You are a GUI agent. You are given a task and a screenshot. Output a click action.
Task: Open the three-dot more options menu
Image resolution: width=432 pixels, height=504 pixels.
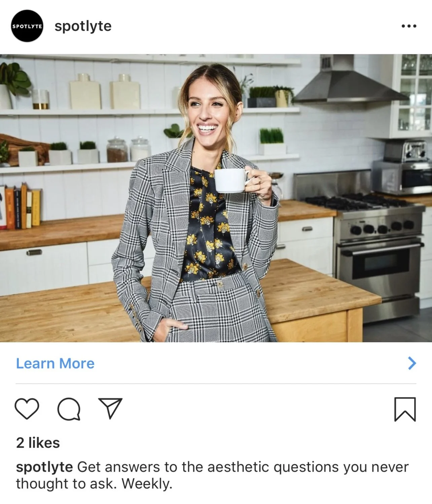pos(409,26)
